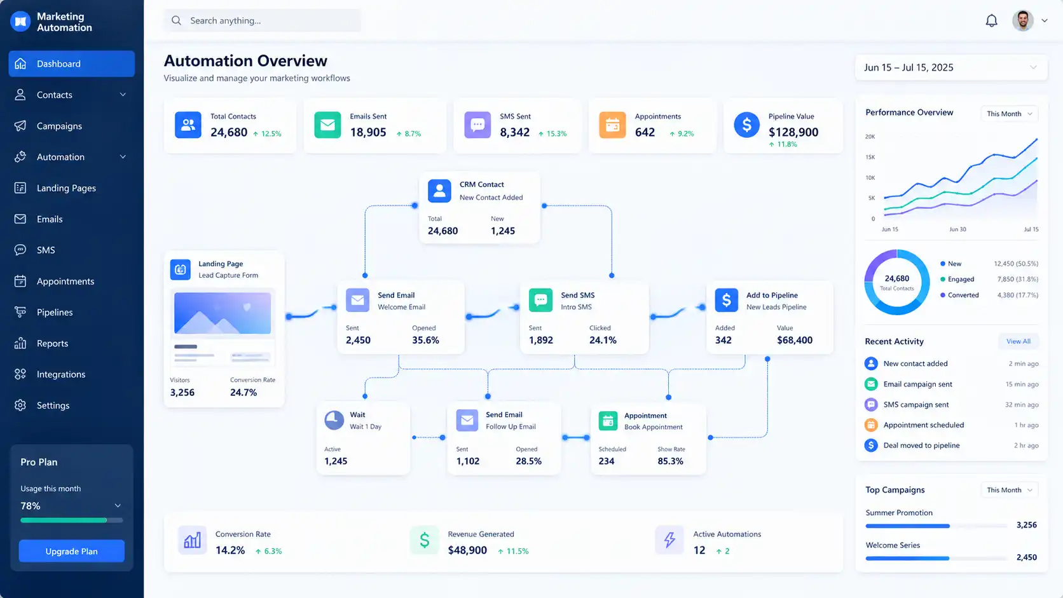Click the Marketing Automation logo icon
This screenshot has width=1063, height=598.
click(x=20, y=22)
